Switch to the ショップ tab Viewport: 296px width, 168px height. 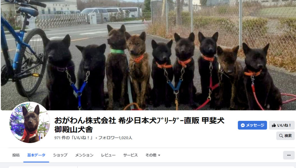pyautogui.click(x=60, y=155)
